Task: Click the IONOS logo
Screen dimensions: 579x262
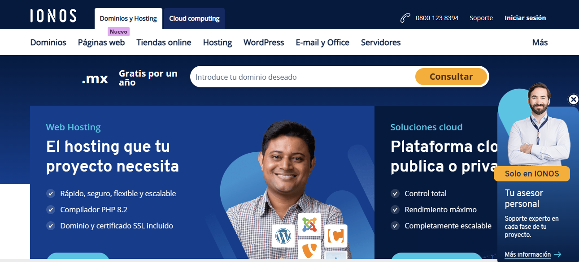Action: pos(53,16)
